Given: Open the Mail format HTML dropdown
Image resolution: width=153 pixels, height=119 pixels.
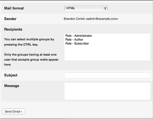Looking at the screenshot, I should (x=86, y=8).
